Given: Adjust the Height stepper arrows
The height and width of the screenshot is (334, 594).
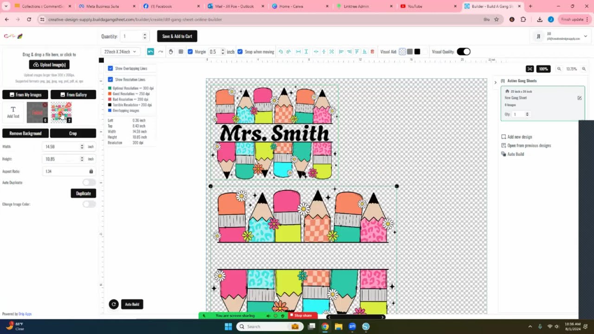Looking at the screenshot, I should point(82,159).
